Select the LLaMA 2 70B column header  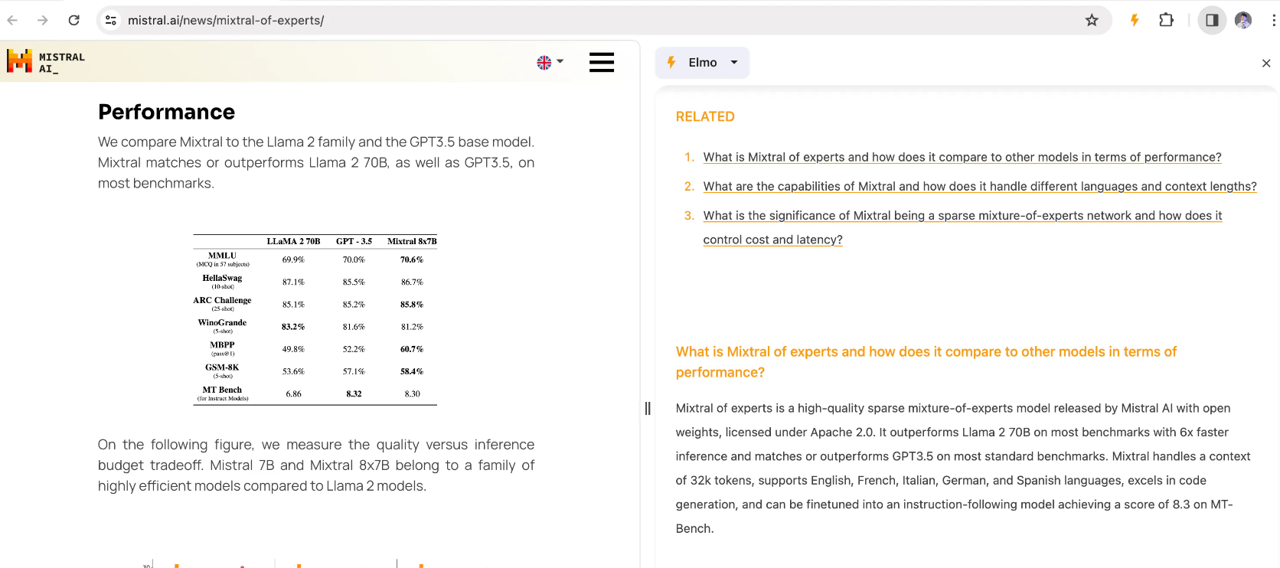[293, 241]
